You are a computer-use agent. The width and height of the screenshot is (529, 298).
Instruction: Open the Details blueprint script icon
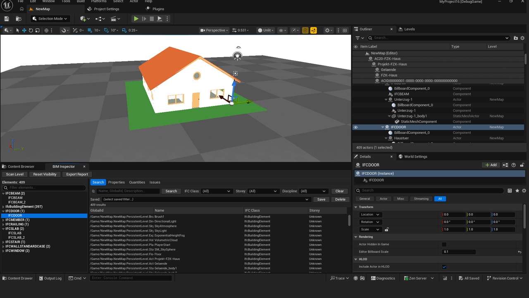pos(505,165)
